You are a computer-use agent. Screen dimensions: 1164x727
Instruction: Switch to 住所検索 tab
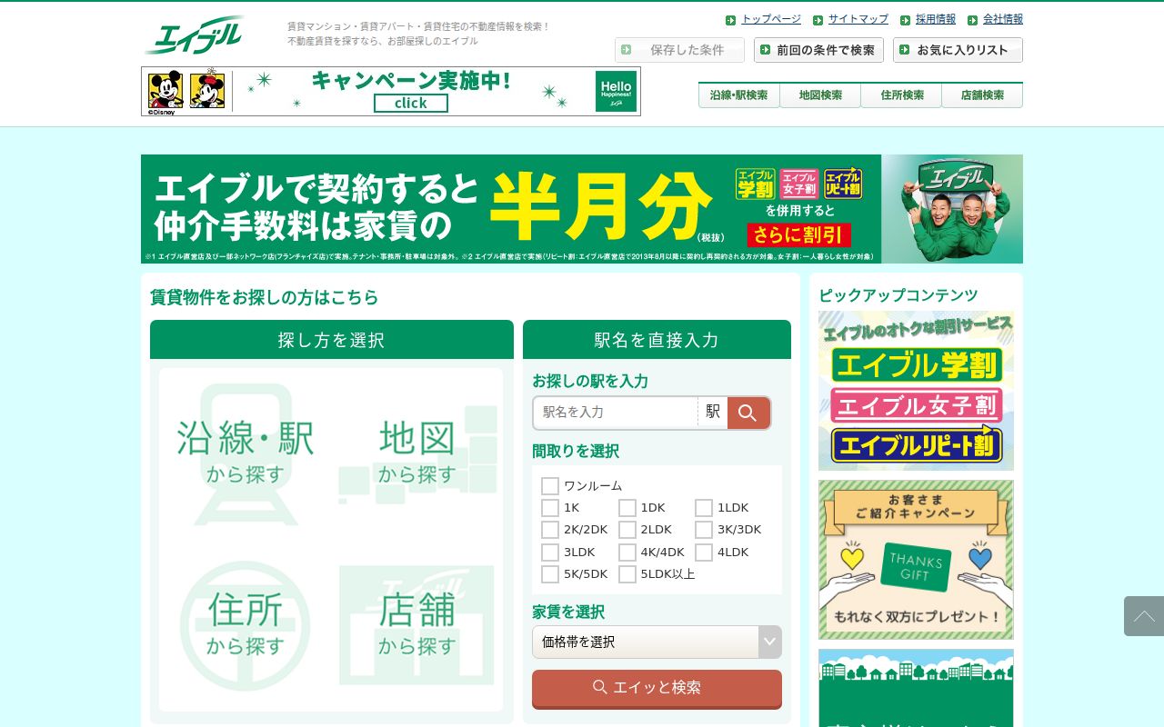tap(901, 95)
